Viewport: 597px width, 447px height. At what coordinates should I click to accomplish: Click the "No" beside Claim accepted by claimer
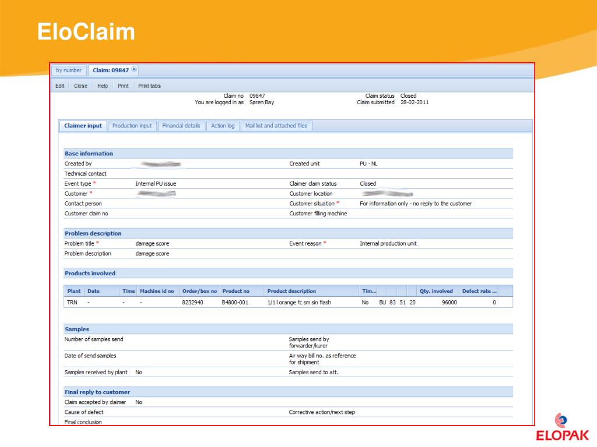pos(139,402)
